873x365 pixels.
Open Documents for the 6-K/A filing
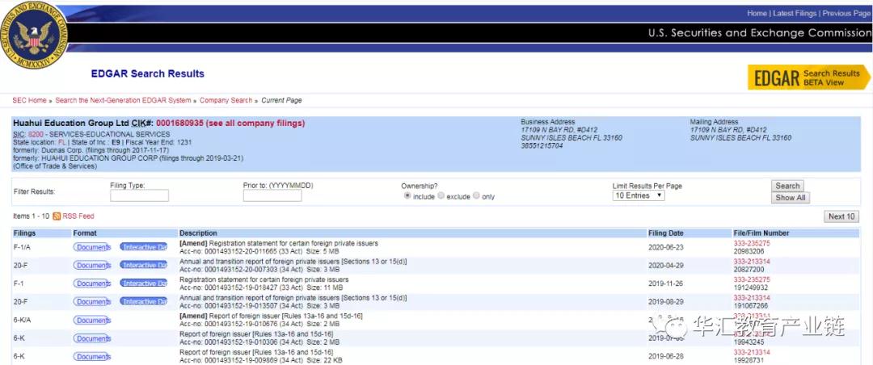(92, 321)
